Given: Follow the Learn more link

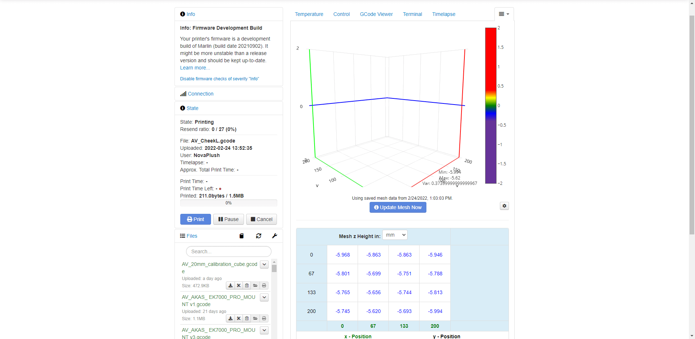Looking at the screenshot, I should coord(195,68).
